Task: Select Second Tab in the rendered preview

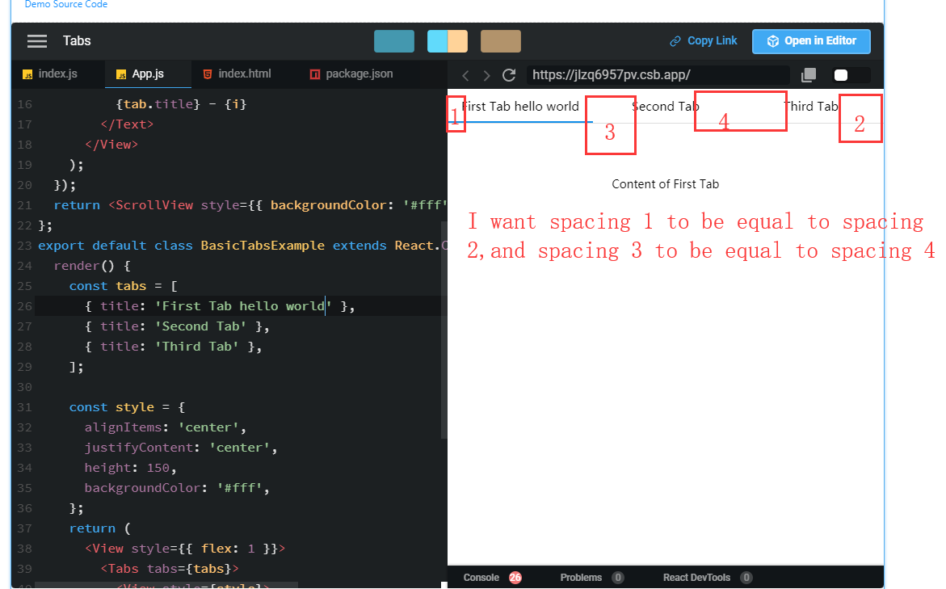Action: click(664, 106)
